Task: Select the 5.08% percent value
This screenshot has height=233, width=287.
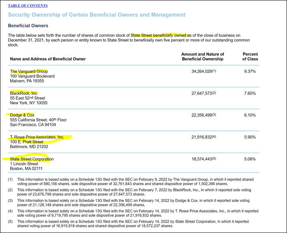Action: pyautogui.click(x=250, y=159)
